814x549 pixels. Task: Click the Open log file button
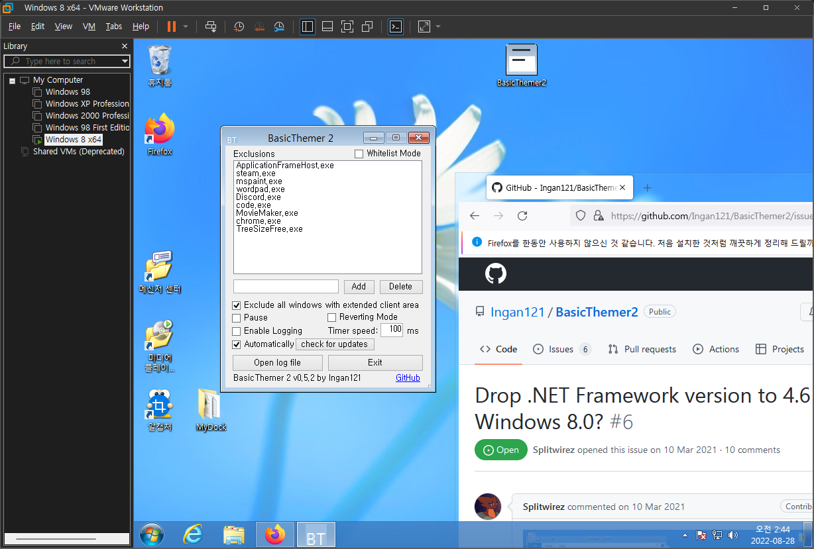pos(278,362)
